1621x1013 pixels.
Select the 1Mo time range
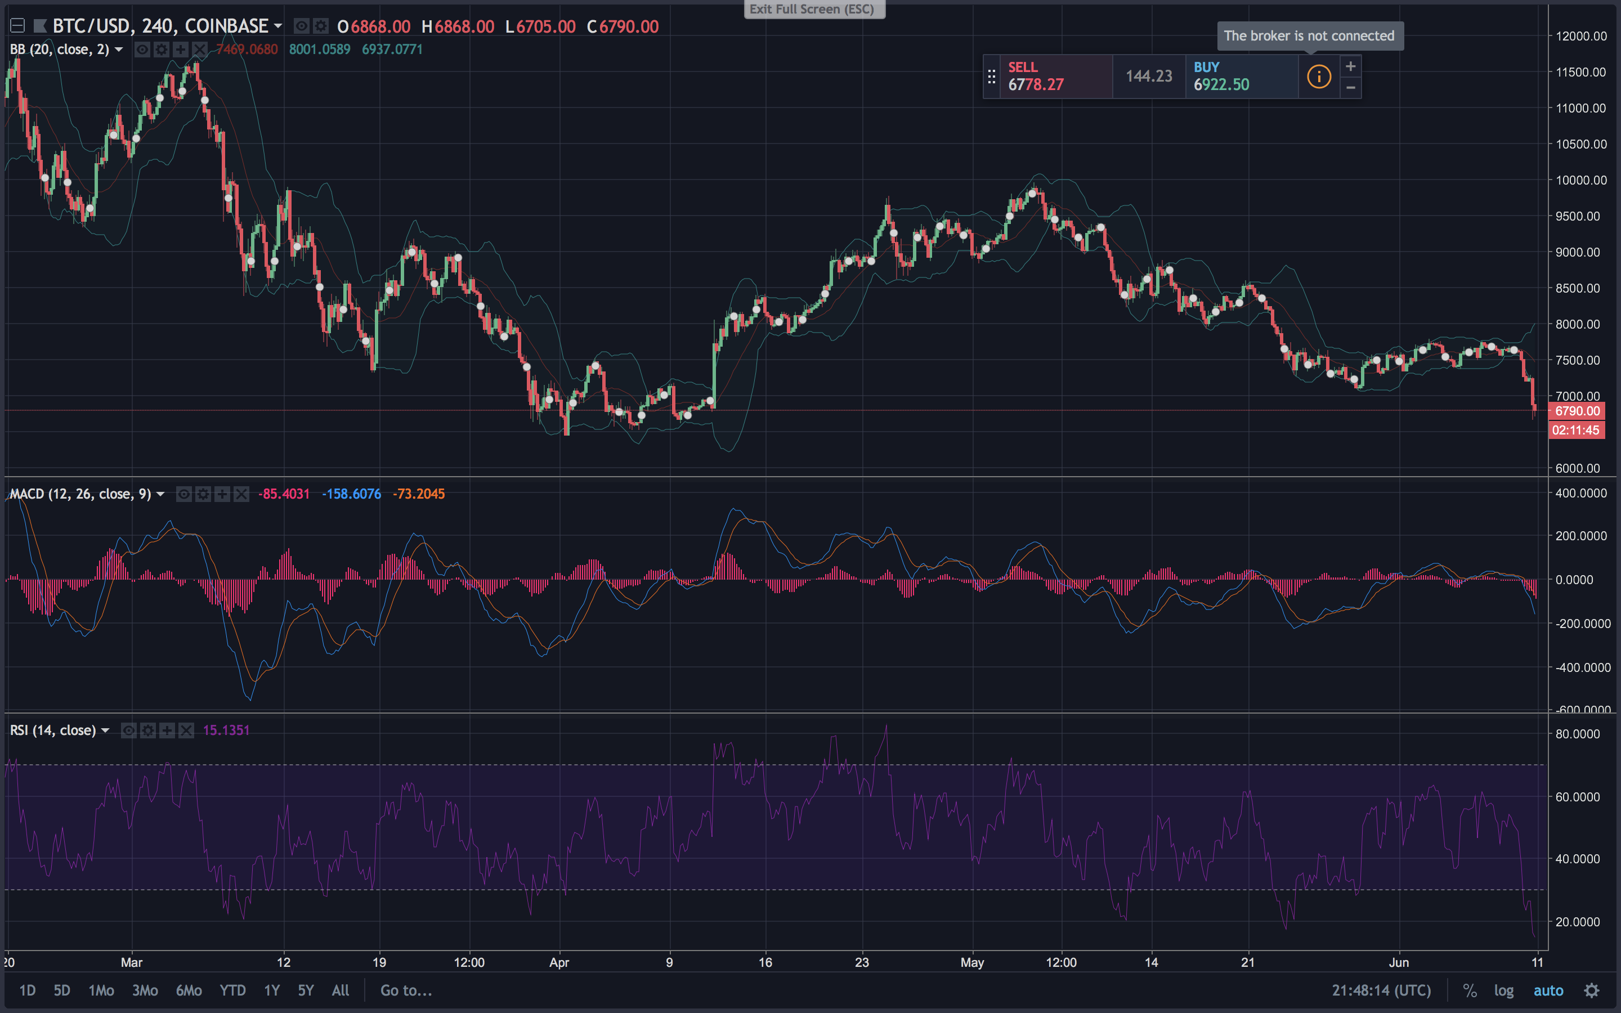coord(101,990)
